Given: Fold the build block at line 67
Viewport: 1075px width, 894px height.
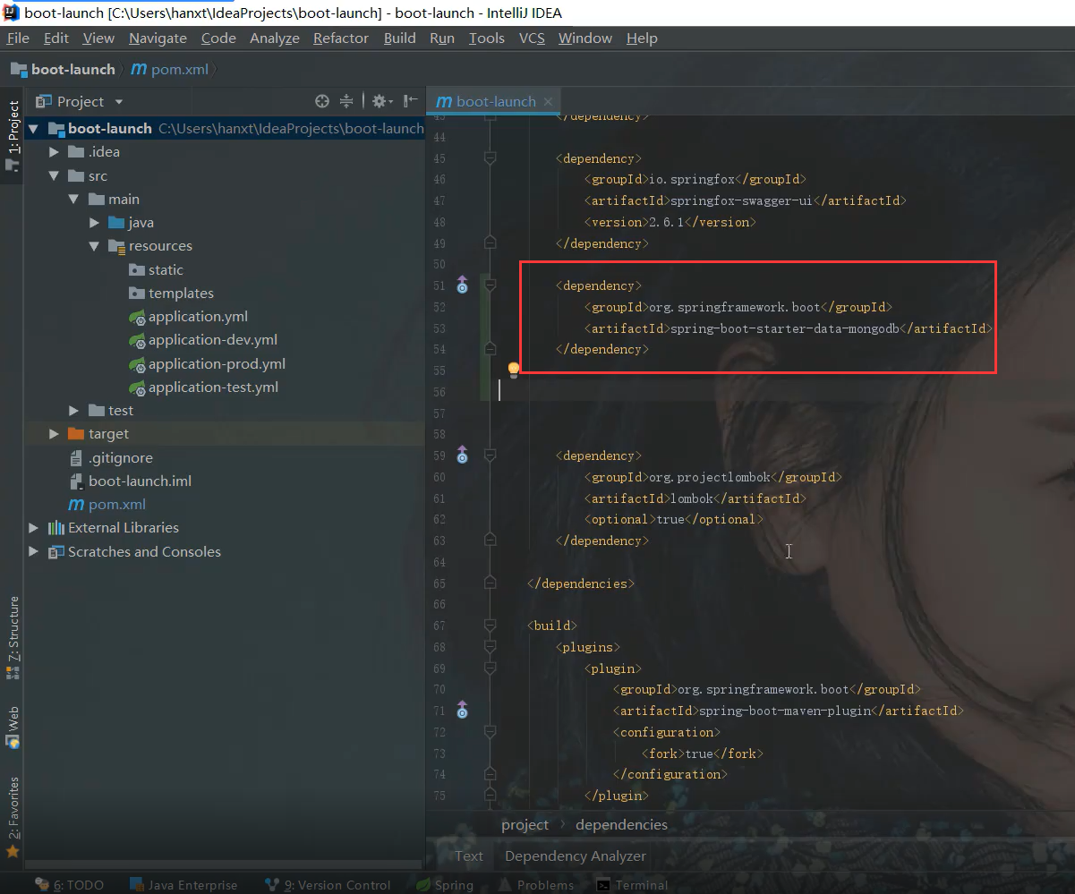Looking at the screenshot, I should pyautogui.click(x=490, y=626).
